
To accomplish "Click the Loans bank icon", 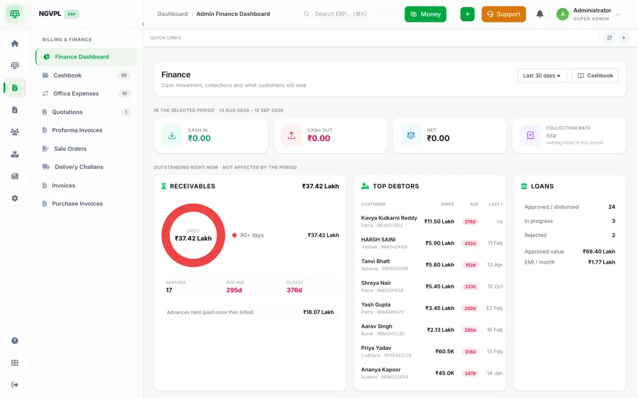I will point(524,186).
